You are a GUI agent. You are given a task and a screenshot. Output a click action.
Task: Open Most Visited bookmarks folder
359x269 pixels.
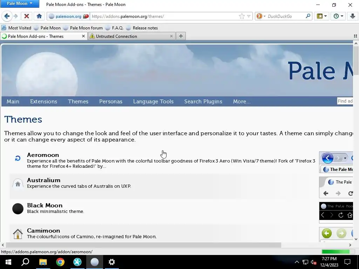(x=16, y=28)
